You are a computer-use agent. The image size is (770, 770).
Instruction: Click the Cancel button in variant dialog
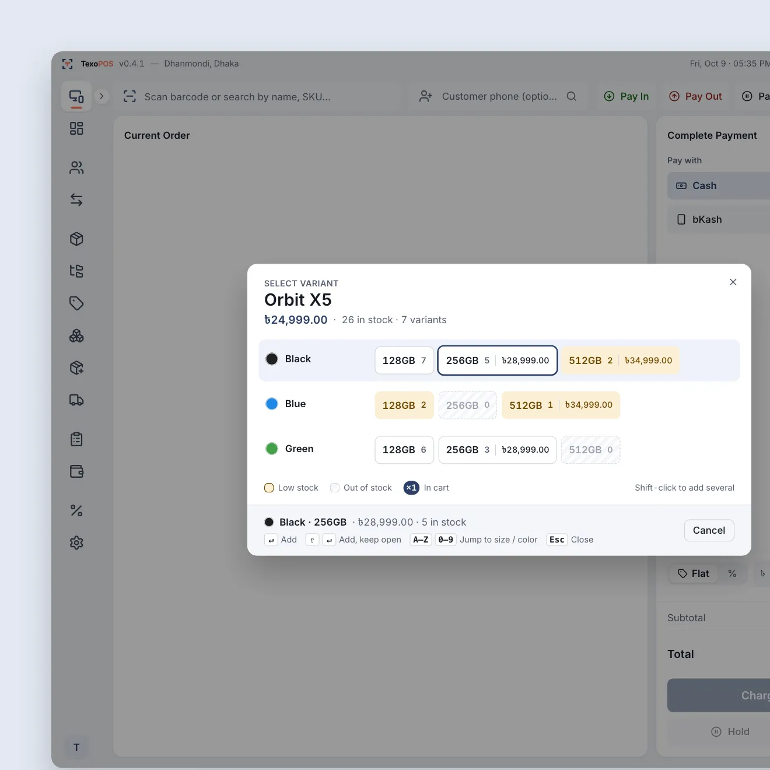coord(709,530)
